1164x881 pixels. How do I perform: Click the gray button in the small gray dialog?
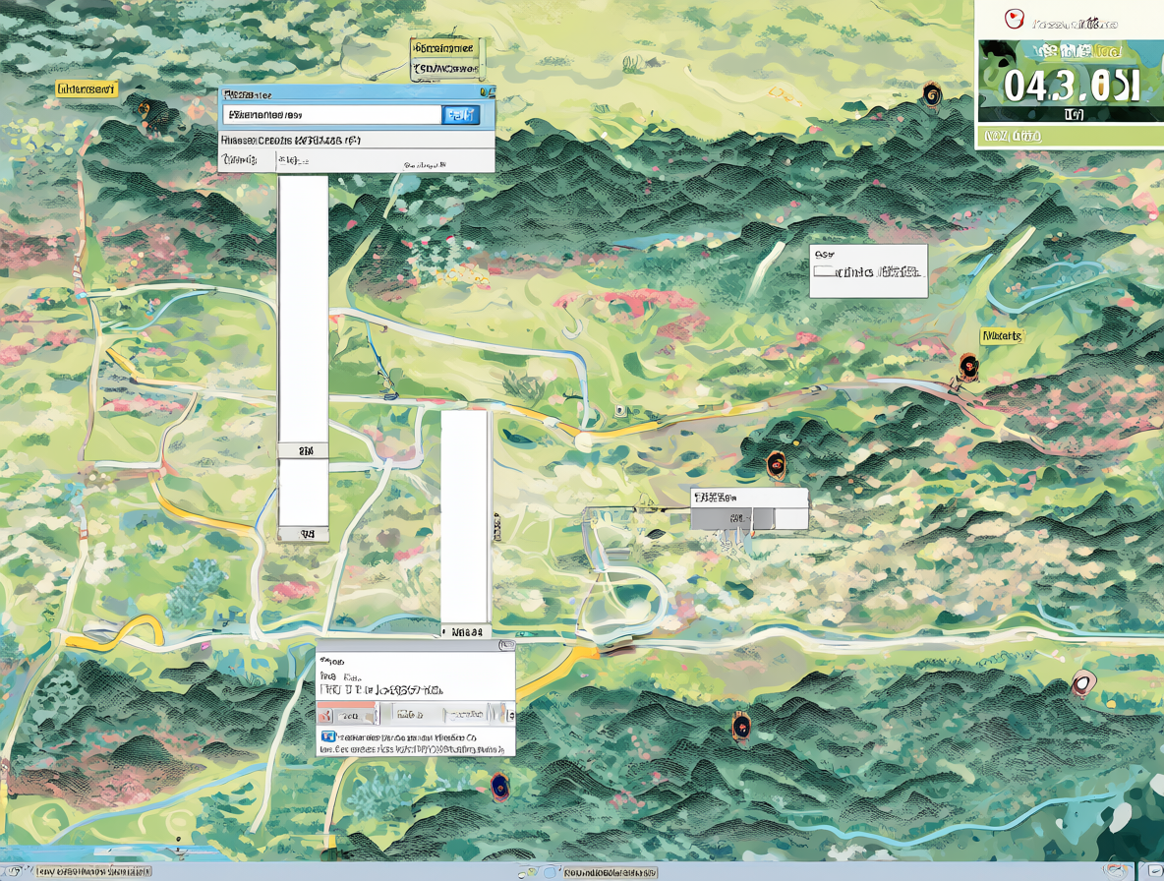[732, 518]
